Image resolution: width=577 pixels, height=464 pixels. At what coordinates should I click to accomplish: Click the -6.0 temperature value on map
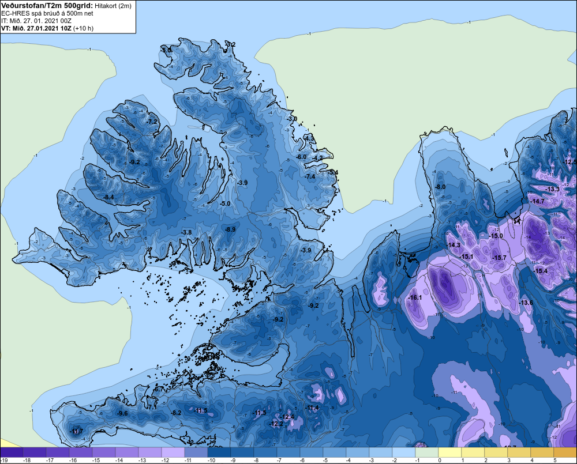(301, 157)
